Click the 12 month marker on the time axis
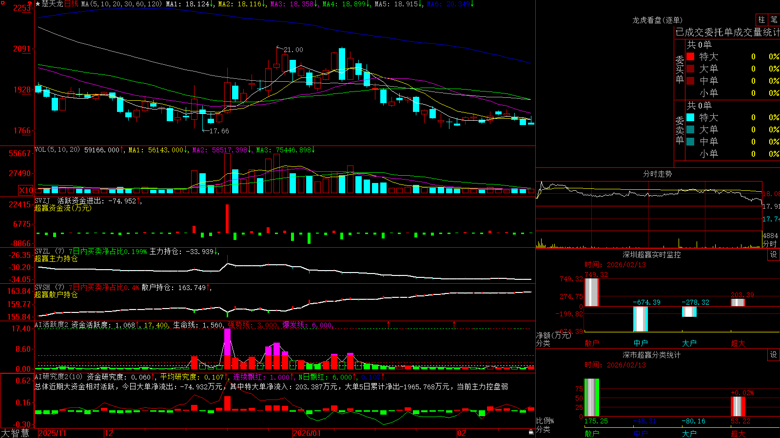 click(109, 433)
